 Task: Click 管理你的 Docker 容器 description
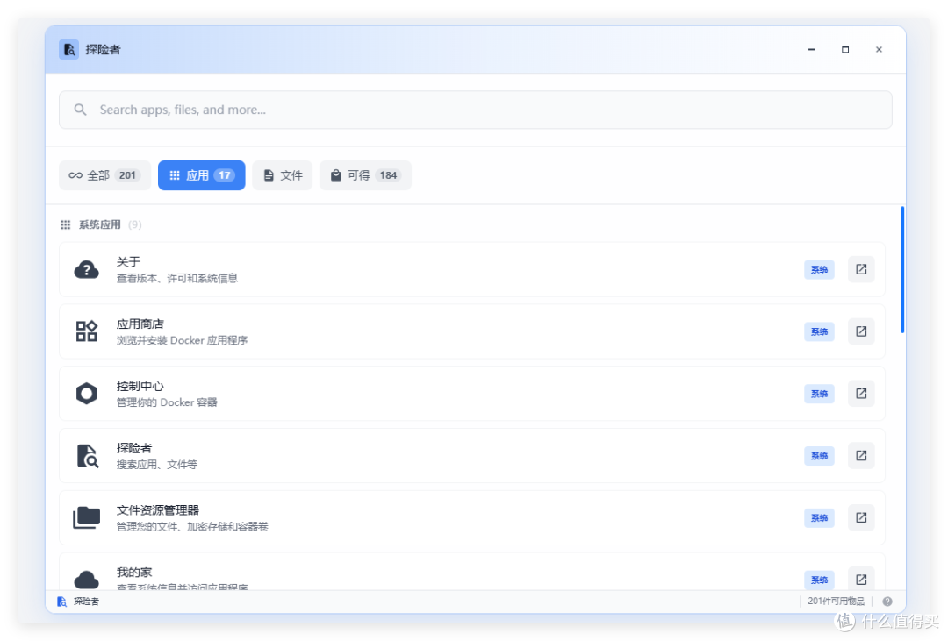167,402
